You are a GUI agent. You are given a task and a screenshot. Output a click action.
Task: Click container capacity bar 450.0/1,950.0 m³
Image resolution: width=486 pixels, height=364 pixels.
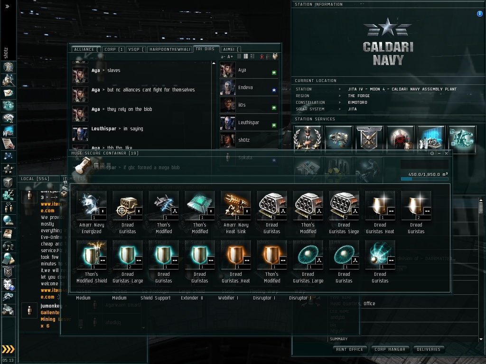[x=425, y=179]
